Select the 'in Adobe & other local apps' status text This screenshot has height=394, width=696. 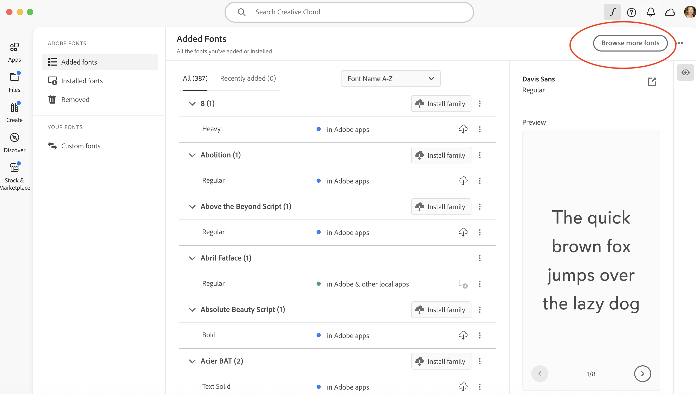[x=367, y=284]
